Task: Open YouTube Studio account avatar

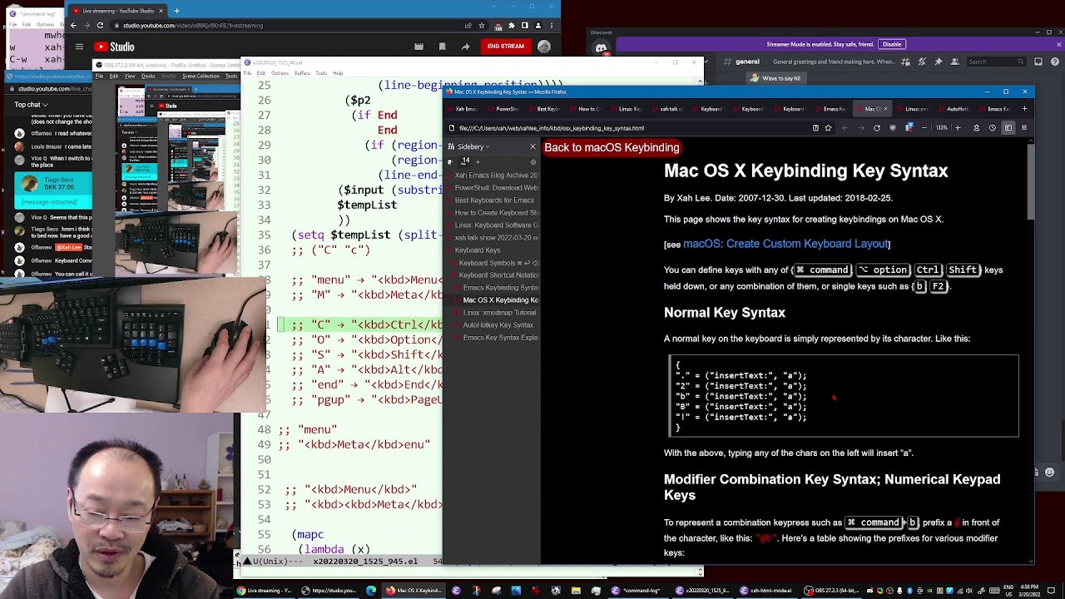Action: click(x=544, y=47)
